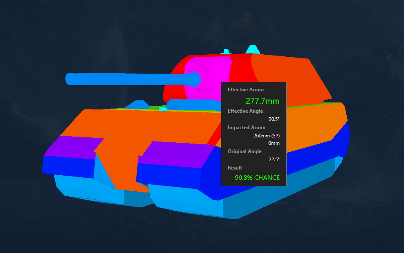Click the large cyan commander cupola
Screen dimensions: 404x253
pos(252,50)
